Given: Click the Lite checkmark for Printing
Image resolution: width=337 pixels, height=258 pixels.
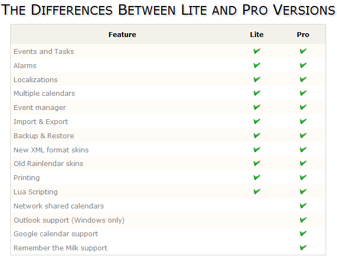Looking at the screenshot, I should (x=256, y=177).
